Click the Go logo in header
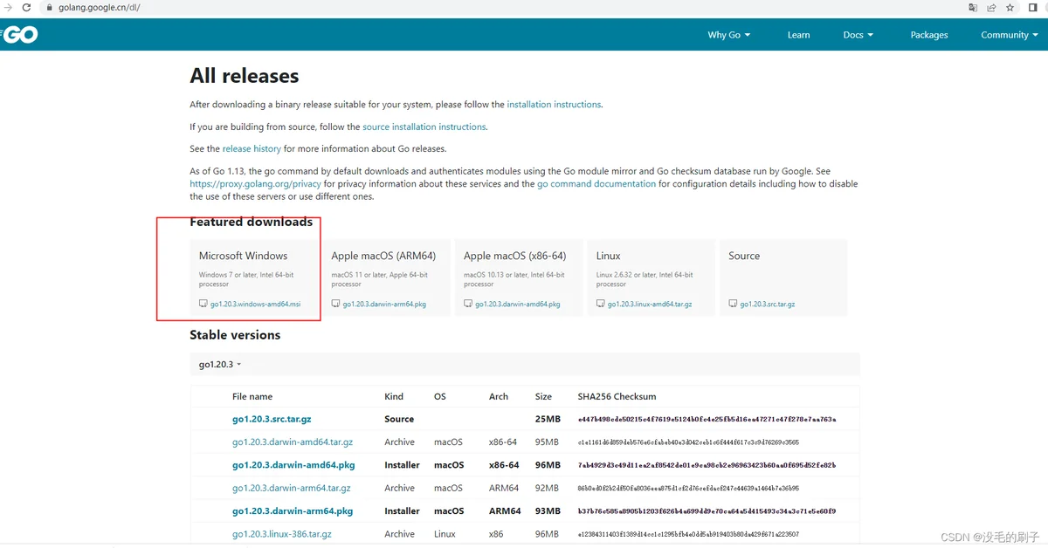The height and width of the screenshot is (548, 1048). [19, 35]
